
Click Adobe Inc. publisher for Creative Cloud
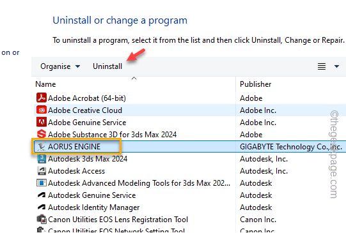tap(258, 110)
